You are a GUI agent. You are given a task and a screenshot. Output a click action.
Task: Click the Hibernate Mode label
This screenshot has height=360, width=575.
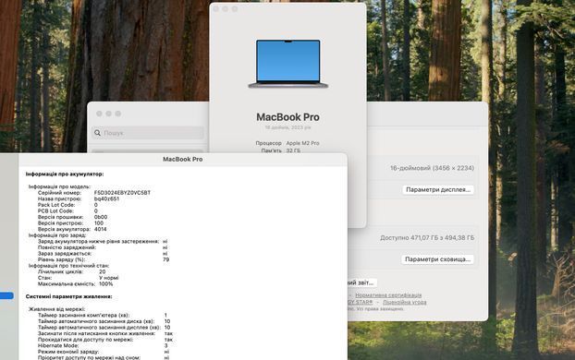pyautogui.click(x=58, y=346)
